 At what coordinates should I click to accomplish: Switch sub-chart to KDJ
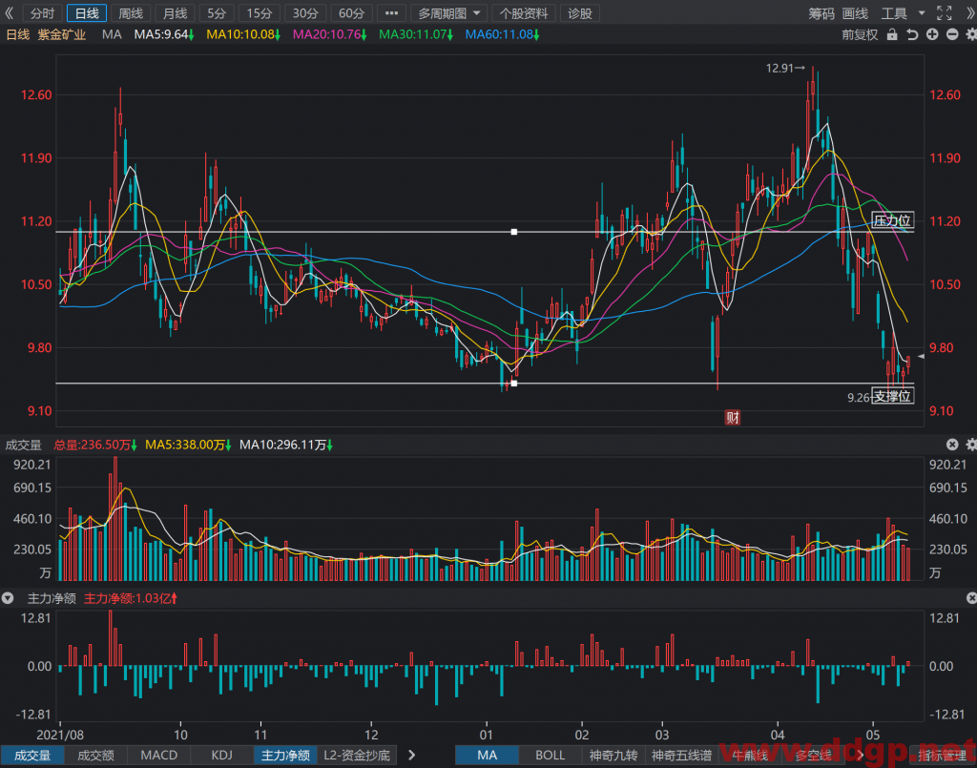[221, 755]
